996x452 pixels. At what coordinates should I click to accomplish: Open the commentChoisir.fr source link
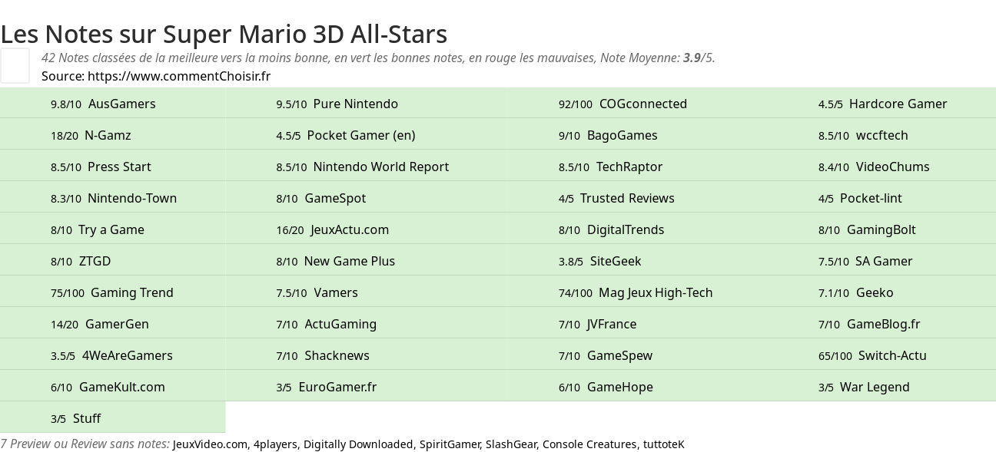tap(179, 76)
